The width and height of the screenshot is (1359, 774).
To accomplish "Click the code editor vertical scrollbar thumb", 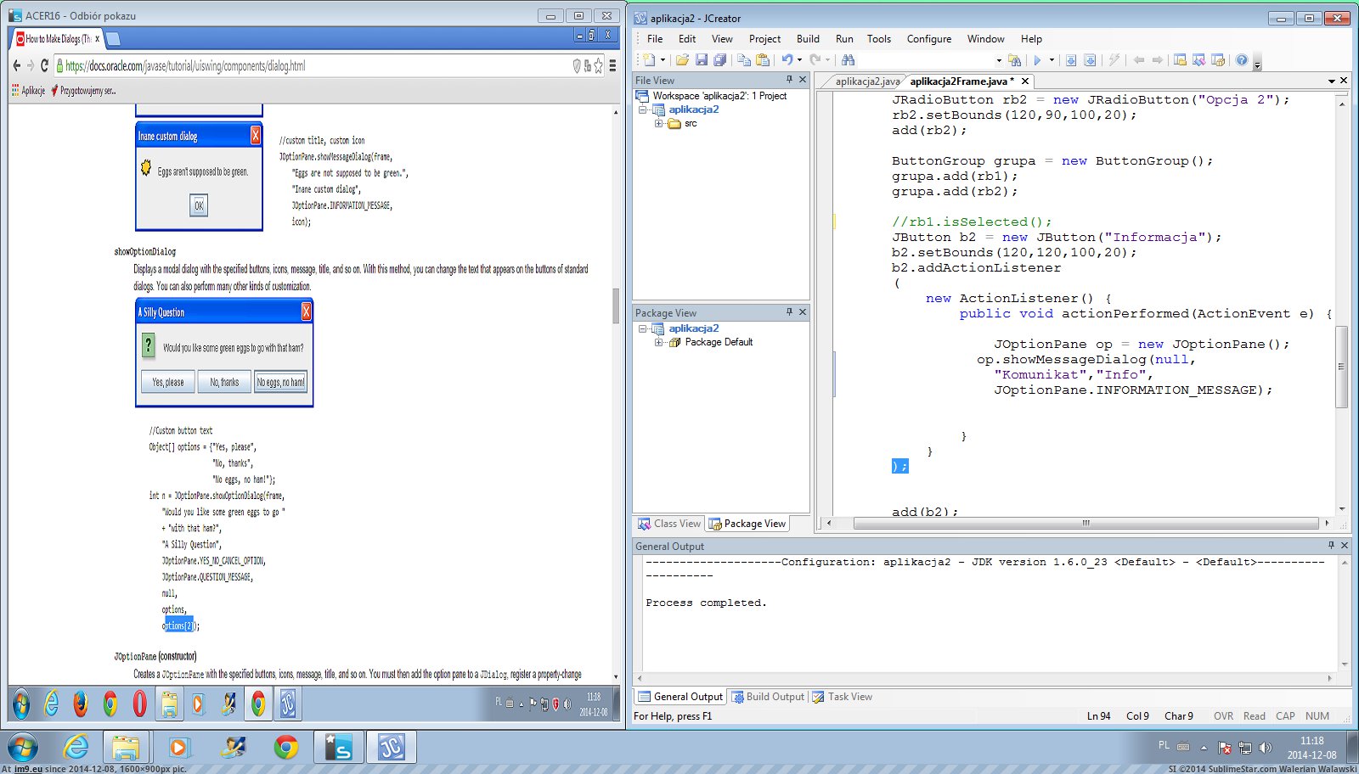I will [1341, 367].
